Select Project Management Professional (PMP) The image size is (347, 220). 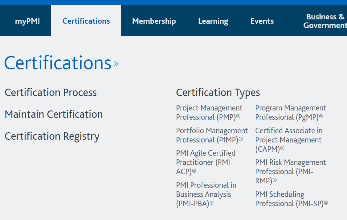click(x=209, y=112)
